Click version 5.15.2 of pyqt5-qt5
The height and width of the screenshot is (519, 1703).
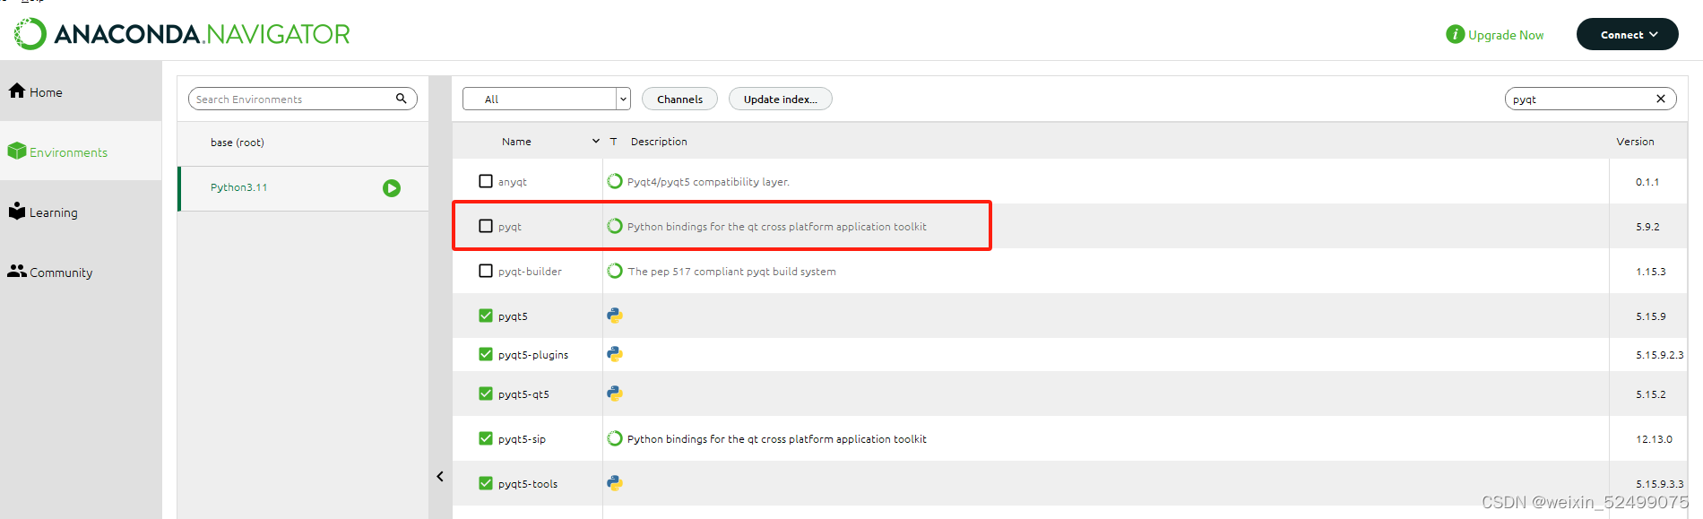(x=1650, y=394)
